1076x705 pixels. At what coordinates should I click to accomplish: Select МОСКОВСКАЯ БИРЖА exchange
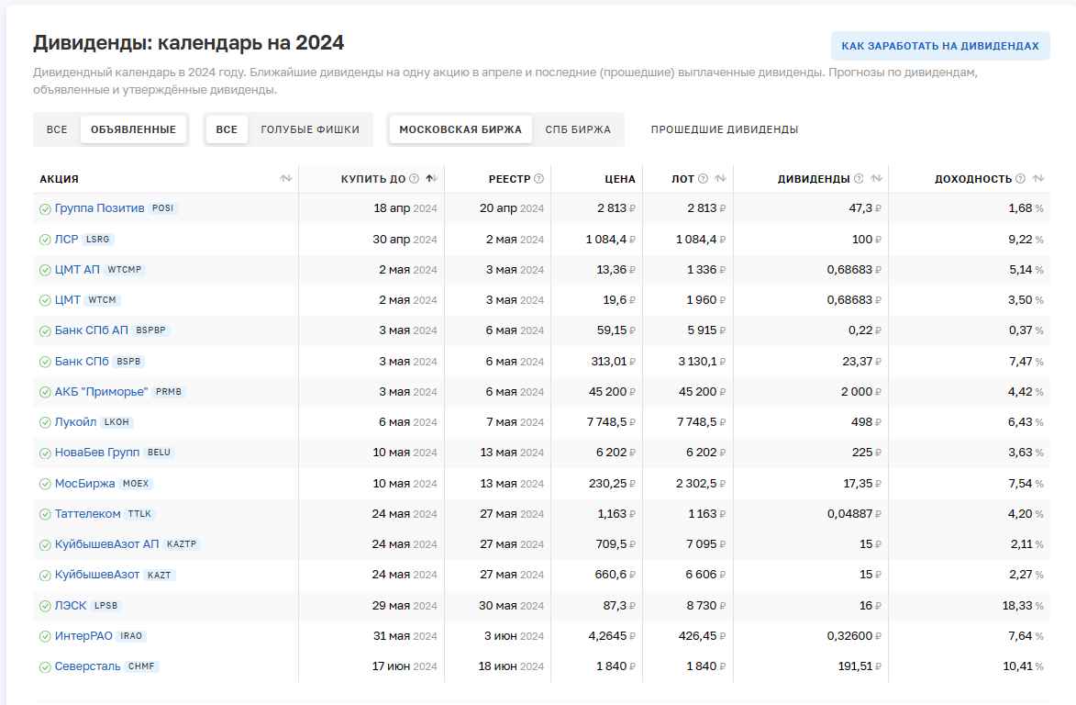[x=460, y=129]
